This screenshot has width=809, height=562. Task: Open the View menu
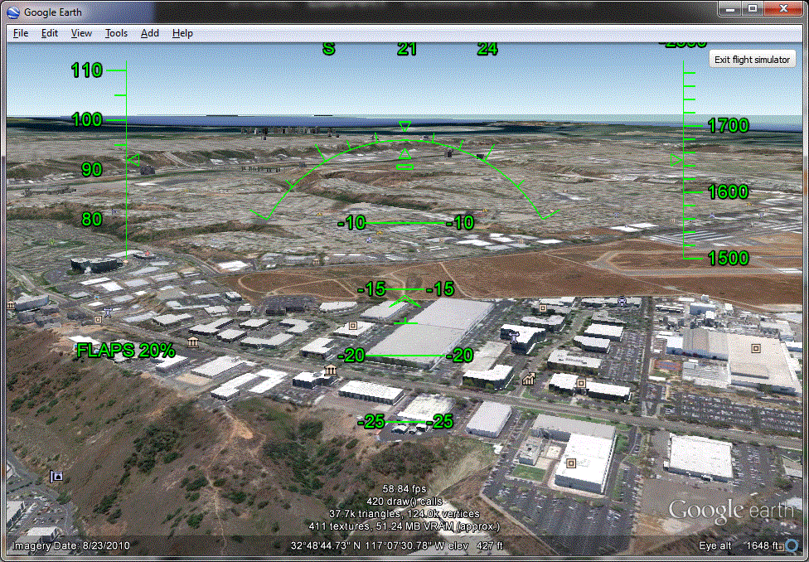click(x=81, y=33)
